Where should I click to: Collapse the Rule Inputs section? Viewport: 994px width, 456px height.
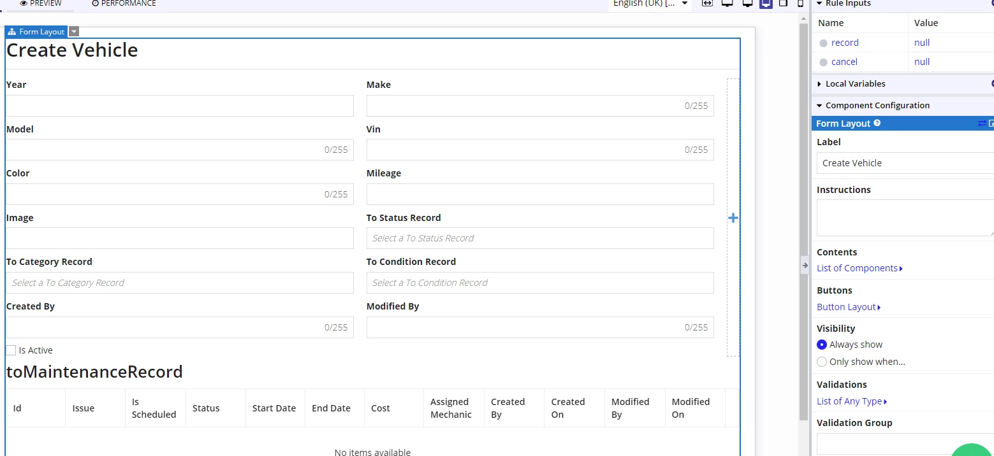[819, 3]
